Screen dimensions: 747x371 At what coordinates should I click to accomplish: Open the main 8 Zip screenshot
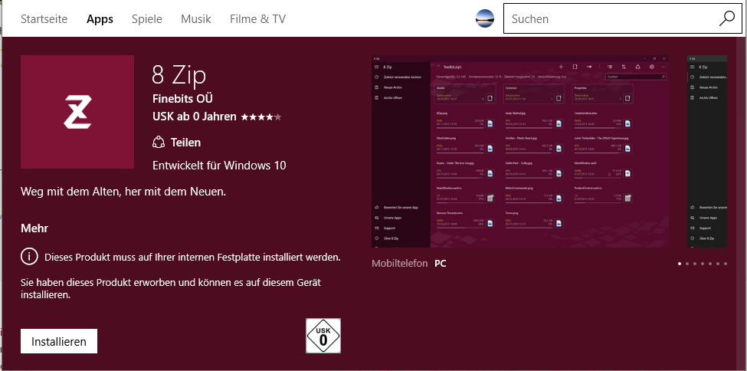[x=520, y=152]
